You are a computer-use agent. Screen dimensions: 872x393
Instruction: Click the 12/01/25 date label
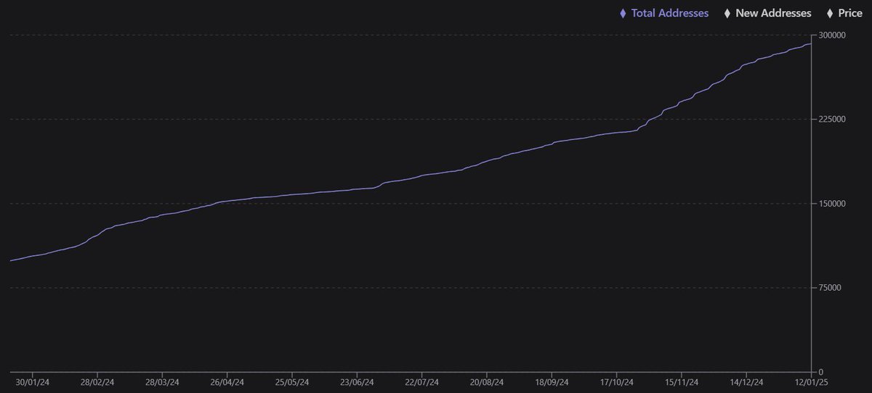point(811,383)
